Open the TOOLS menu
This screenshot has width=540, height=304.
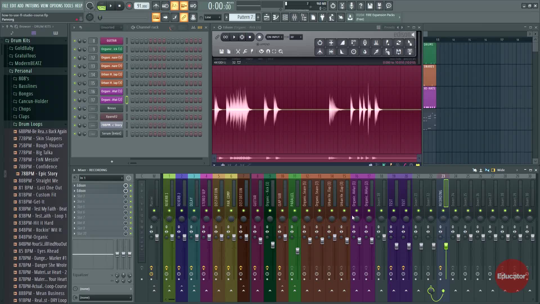(x=68, y=6)
